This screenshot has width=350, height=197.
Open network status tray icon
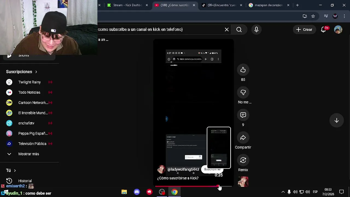click(x=301, y=192)
